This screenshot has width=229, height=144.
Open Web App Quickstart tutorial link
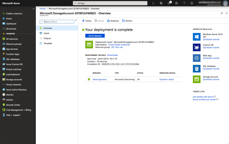pos(211,58)
